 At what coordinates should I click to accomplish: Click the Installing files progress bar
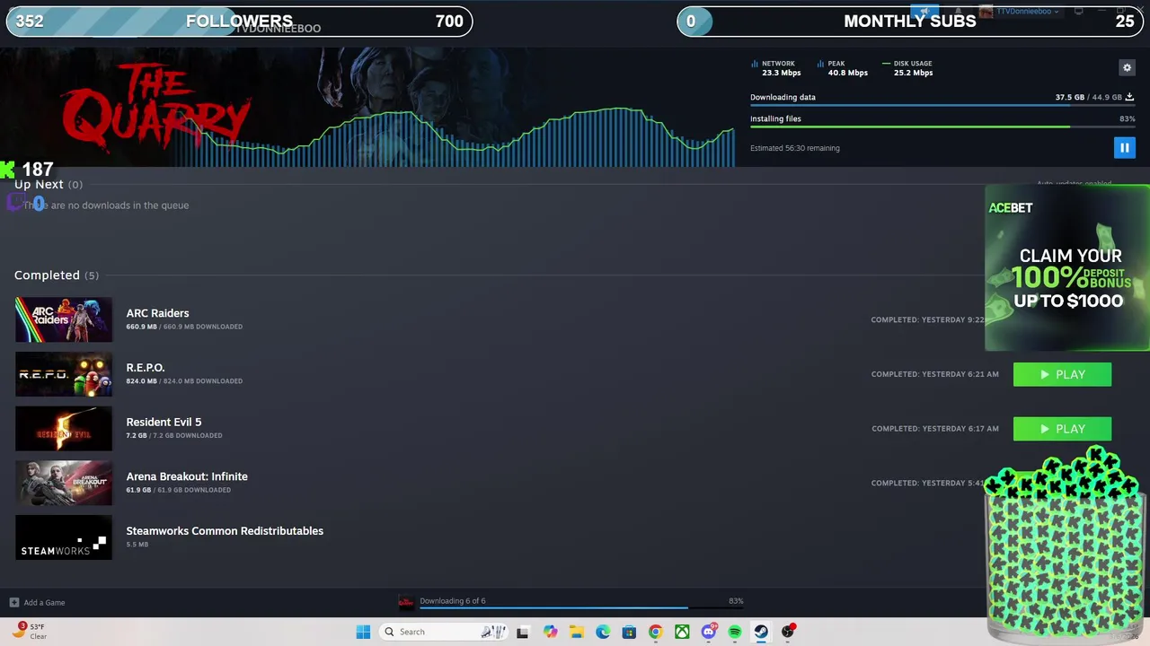tap(942, 127)
